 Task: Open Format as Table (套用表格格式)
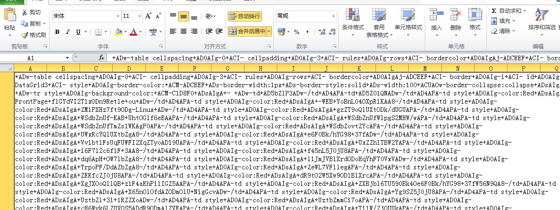pos(379,23)
